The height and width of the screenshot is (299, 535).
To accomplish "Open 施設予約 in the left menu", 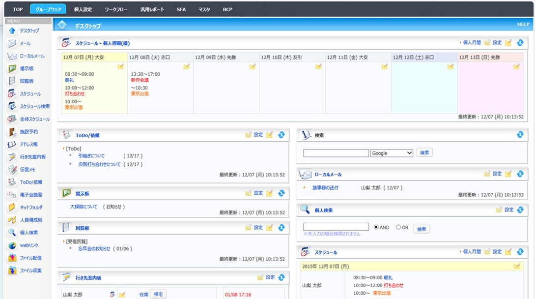I will tap(28, 132).
